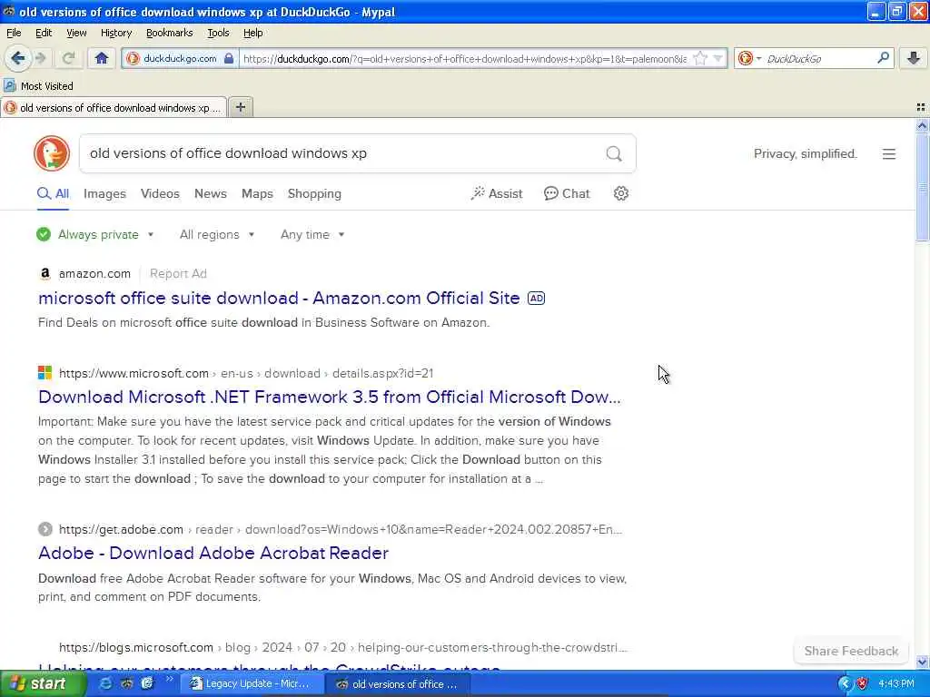Open Download Microsoft .NET Framework 3.5 result
The image size is (930, 697).
click(x=329, y=398)
